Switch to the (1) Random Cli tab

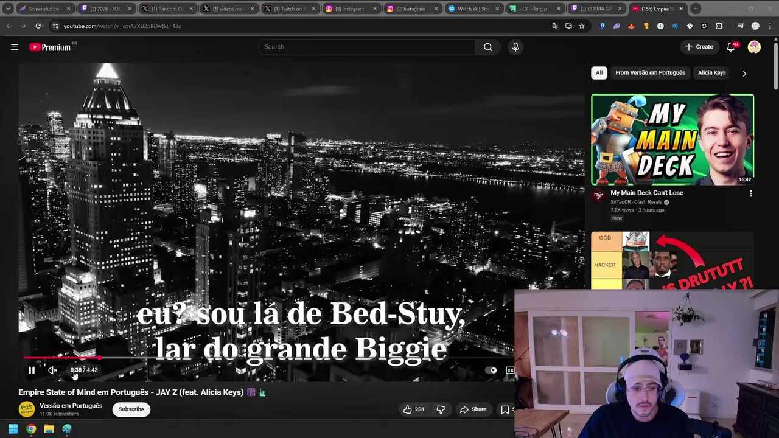[167, 9]
